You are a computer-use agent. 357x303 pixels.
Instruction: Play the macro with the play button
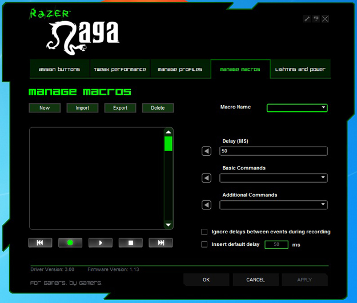(101, 243)
